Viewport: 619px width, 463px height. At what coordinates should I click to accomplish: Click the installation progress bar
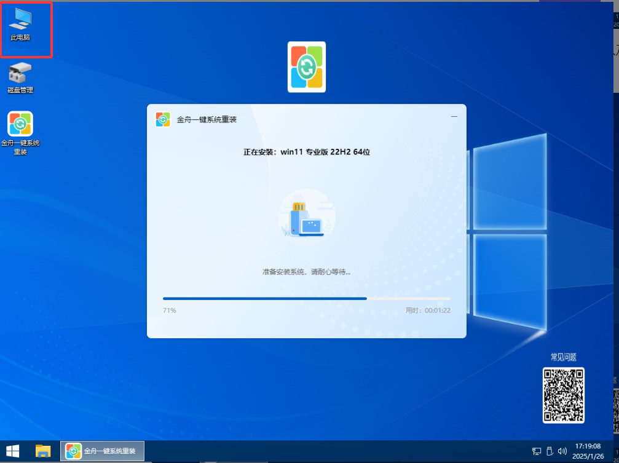pos(306,298)
